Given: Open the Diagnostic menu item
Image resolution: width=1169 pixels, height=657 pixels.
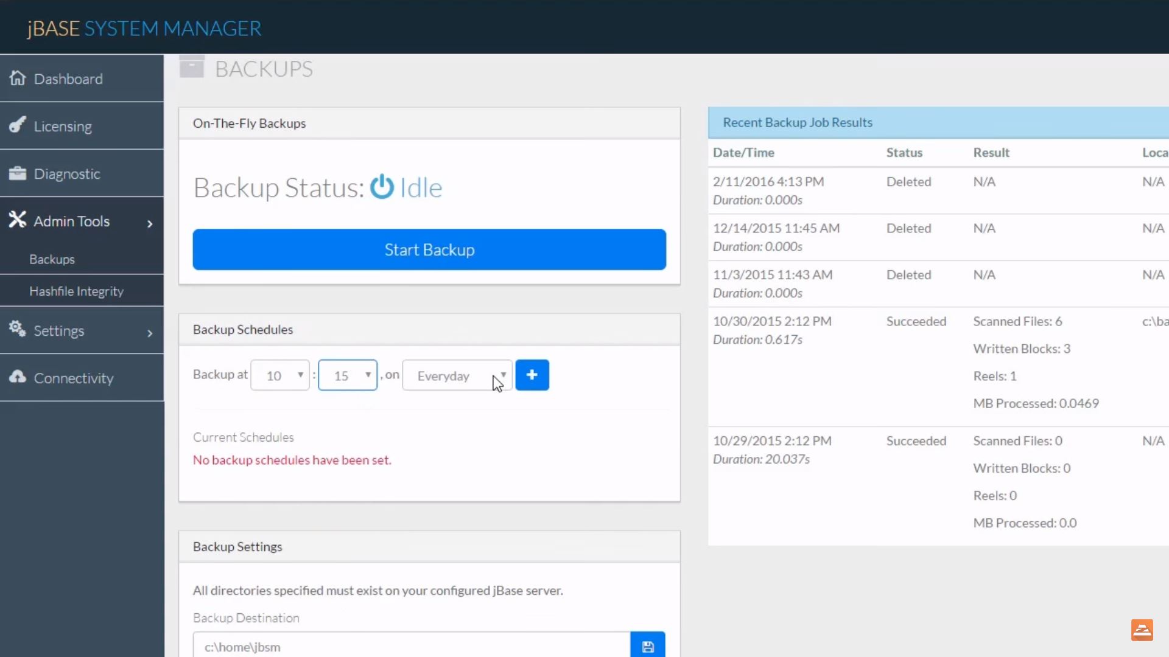Looking at the screenshot, I should tap(82, 173).
